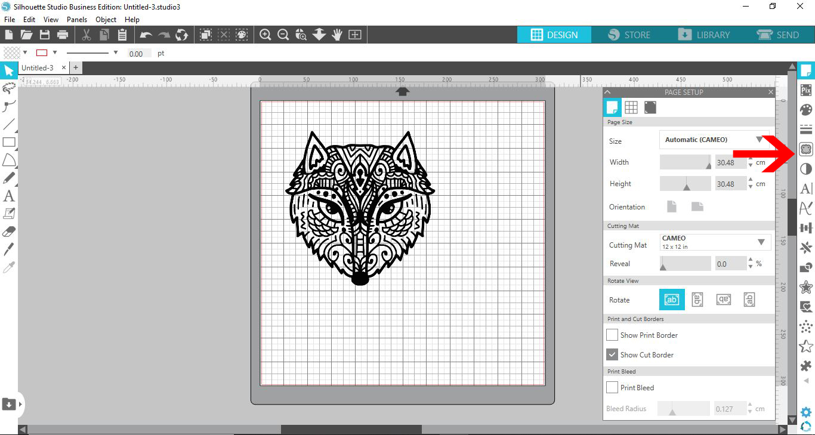Expand the library flyout arrow at bottom left

[x=20, y=404]
